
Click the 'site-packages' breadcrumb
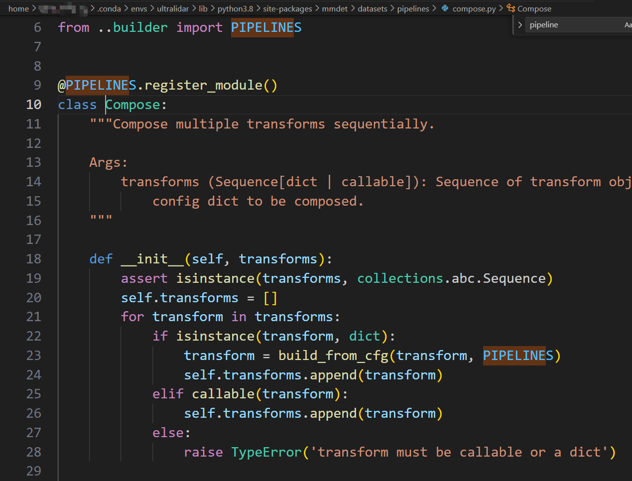point(287,8)
